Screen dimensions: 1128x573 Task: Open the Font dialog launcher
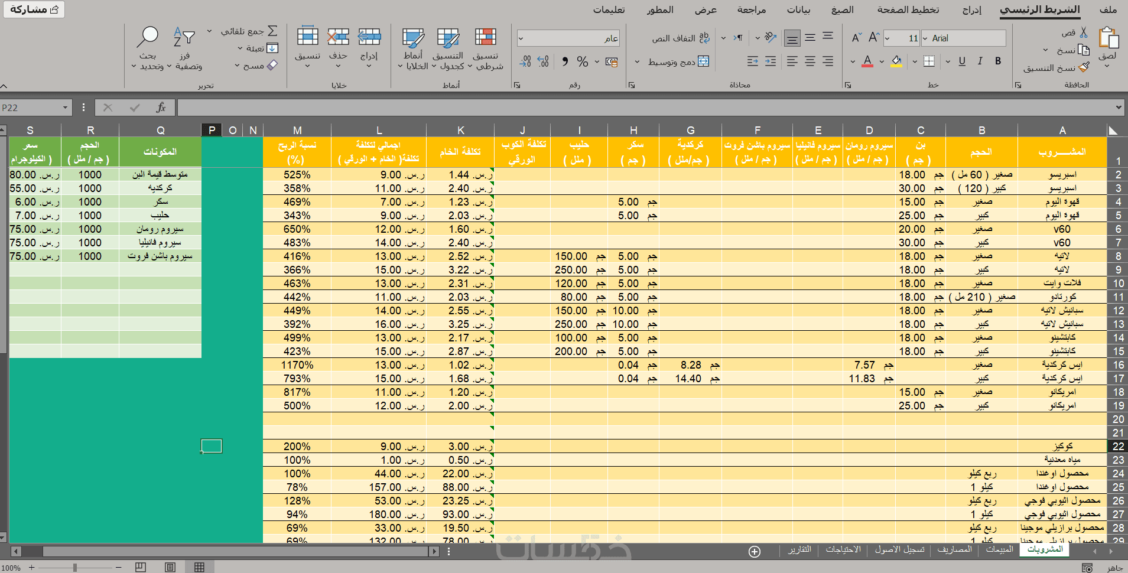848,86
